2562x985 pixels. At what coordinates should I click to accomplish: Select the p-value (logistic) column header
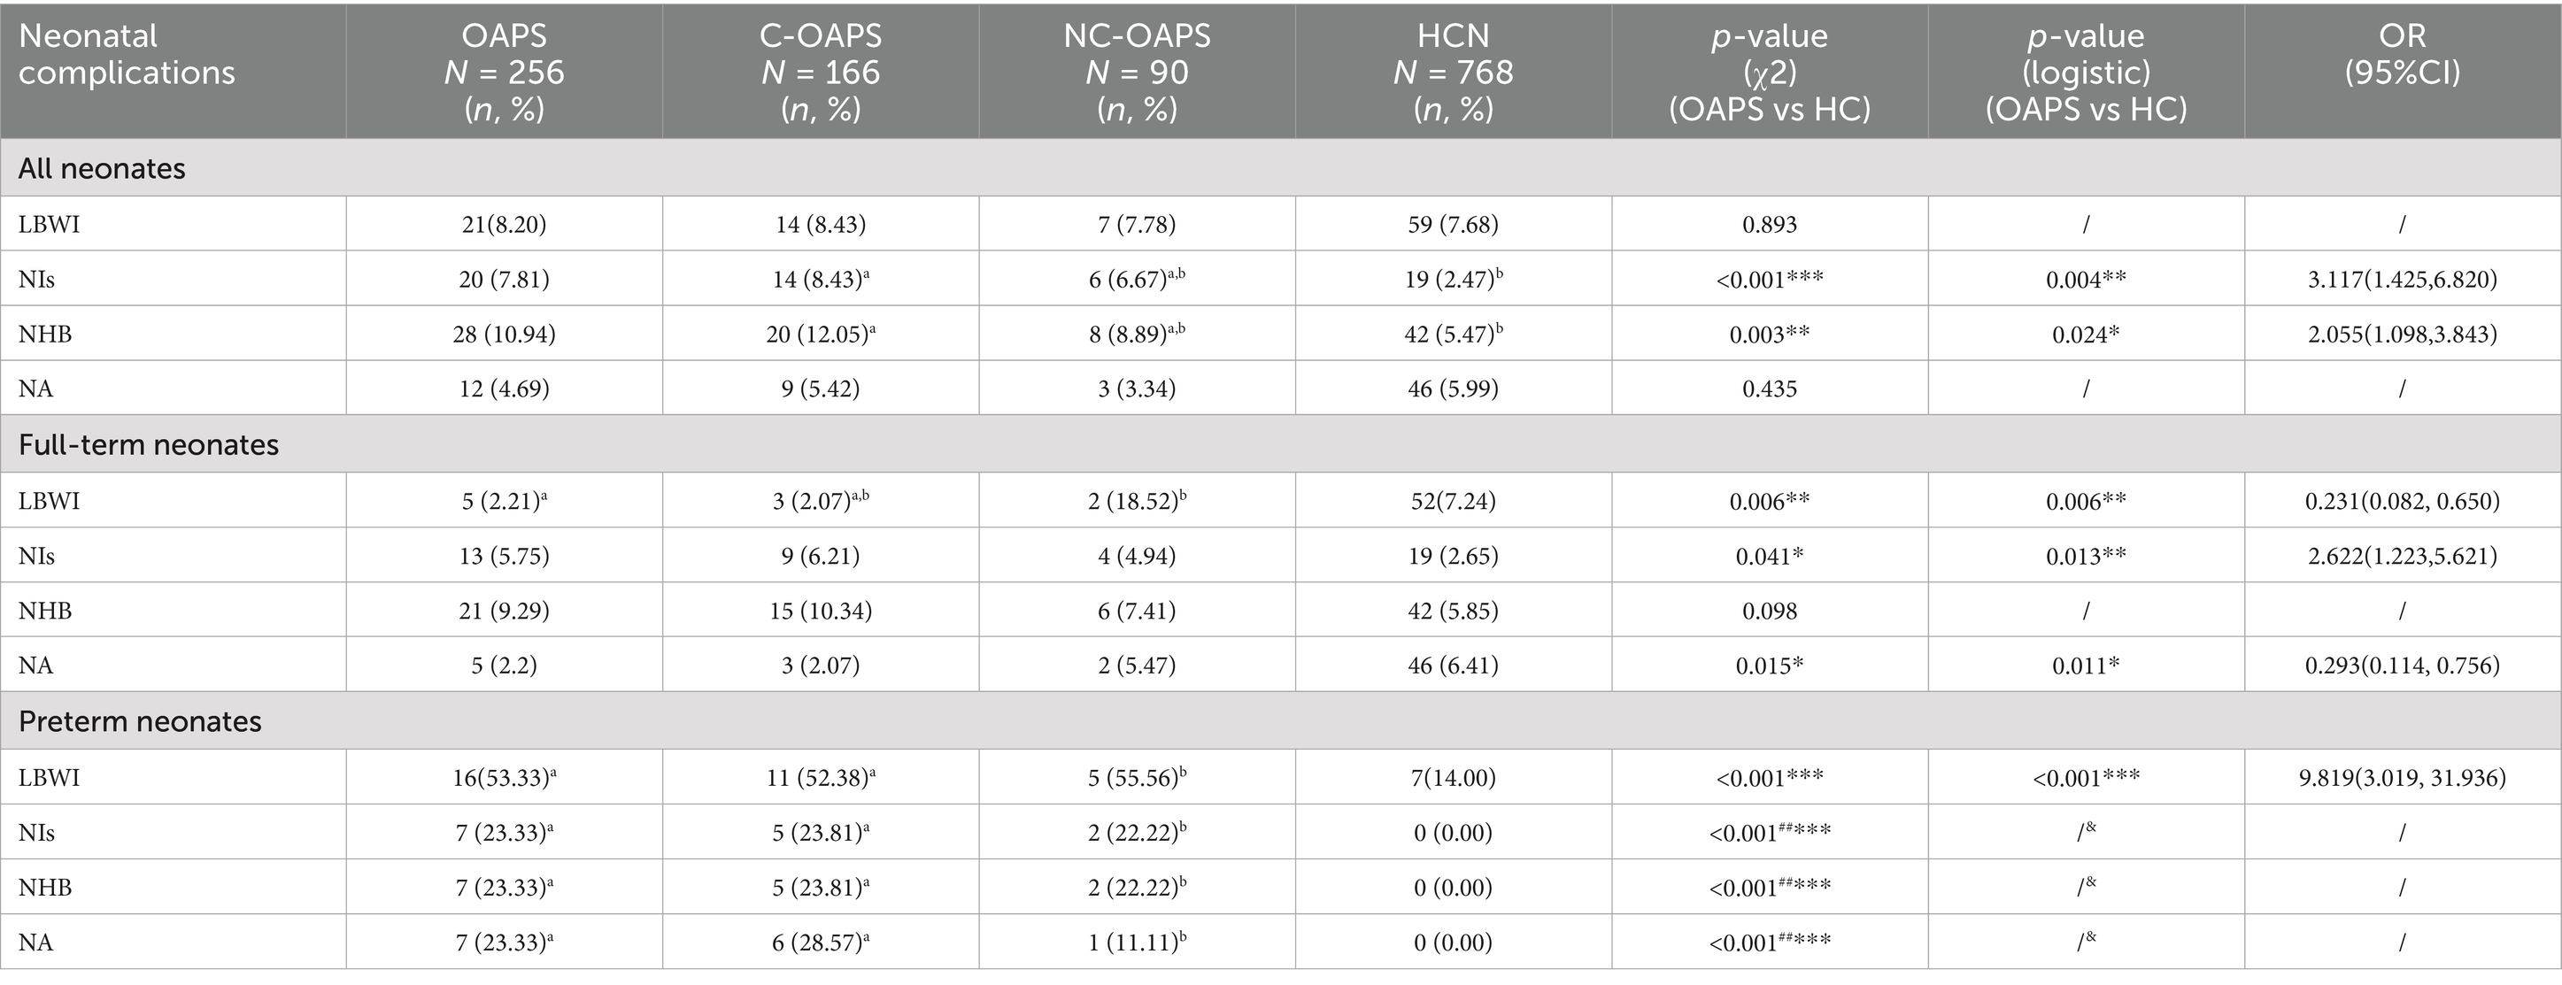(x=2086, y=72)
